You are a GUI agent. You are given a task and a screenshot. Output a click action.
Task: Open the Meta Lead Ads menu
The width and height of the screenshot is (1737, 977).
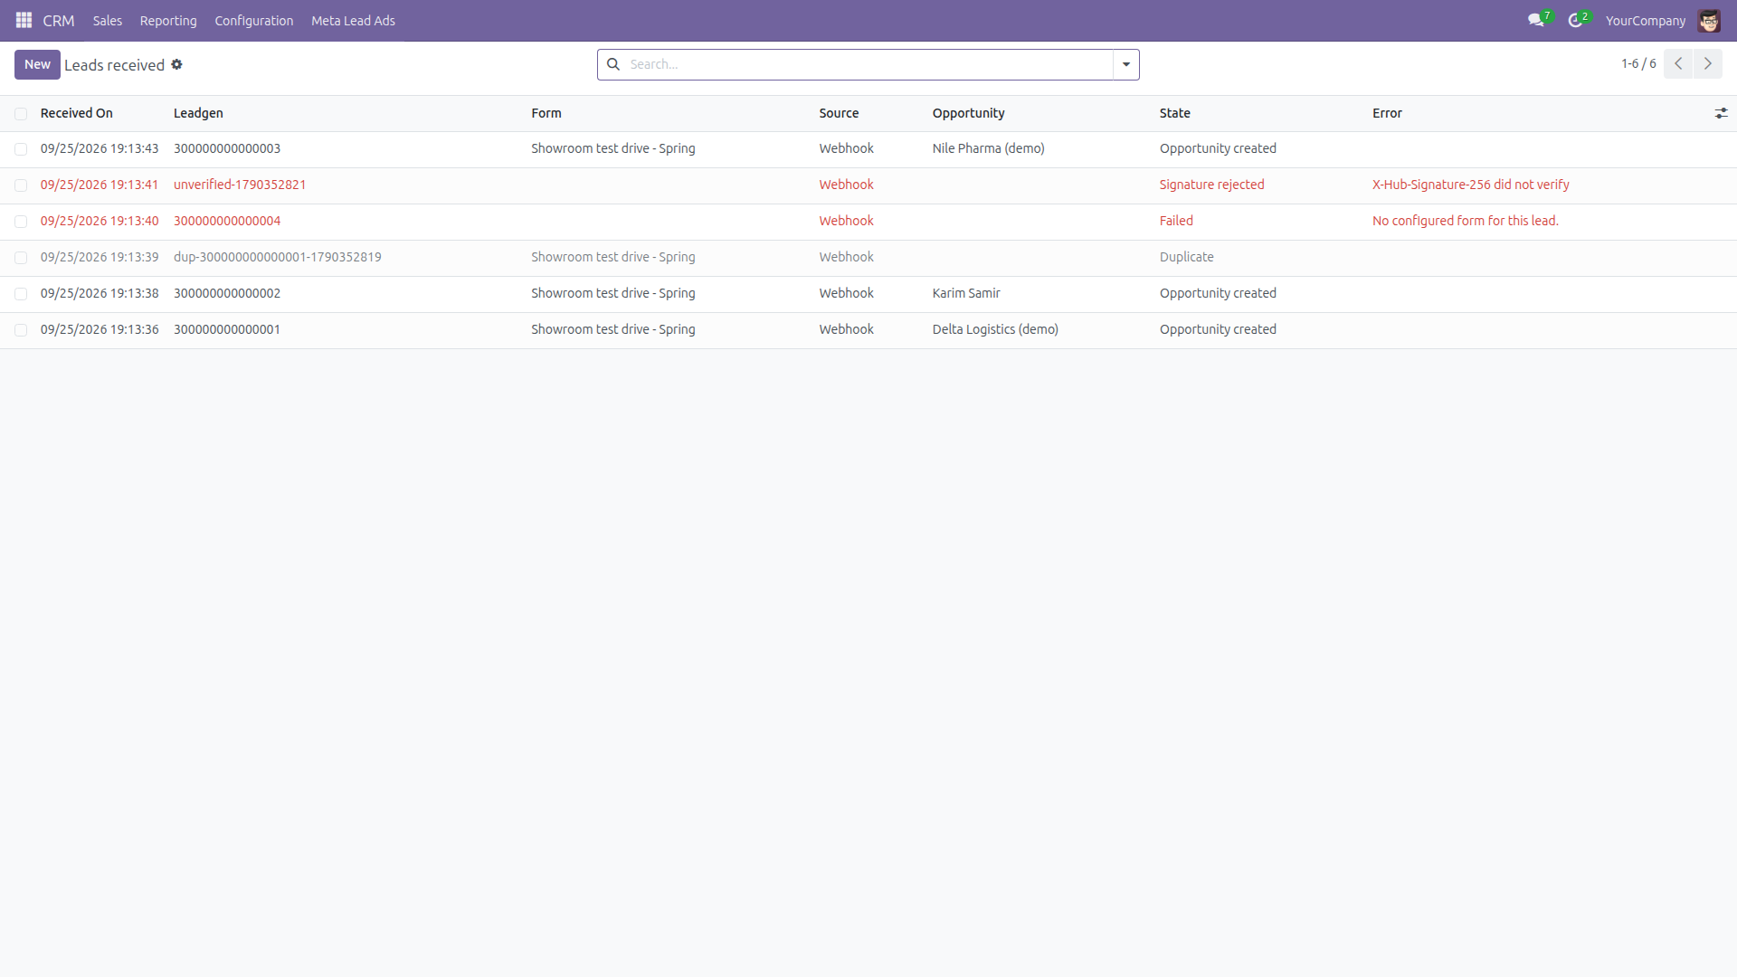coord(353,20)
